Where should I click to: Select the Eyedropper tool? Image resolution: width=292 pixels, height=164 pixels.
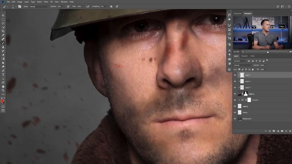point(3,35)
